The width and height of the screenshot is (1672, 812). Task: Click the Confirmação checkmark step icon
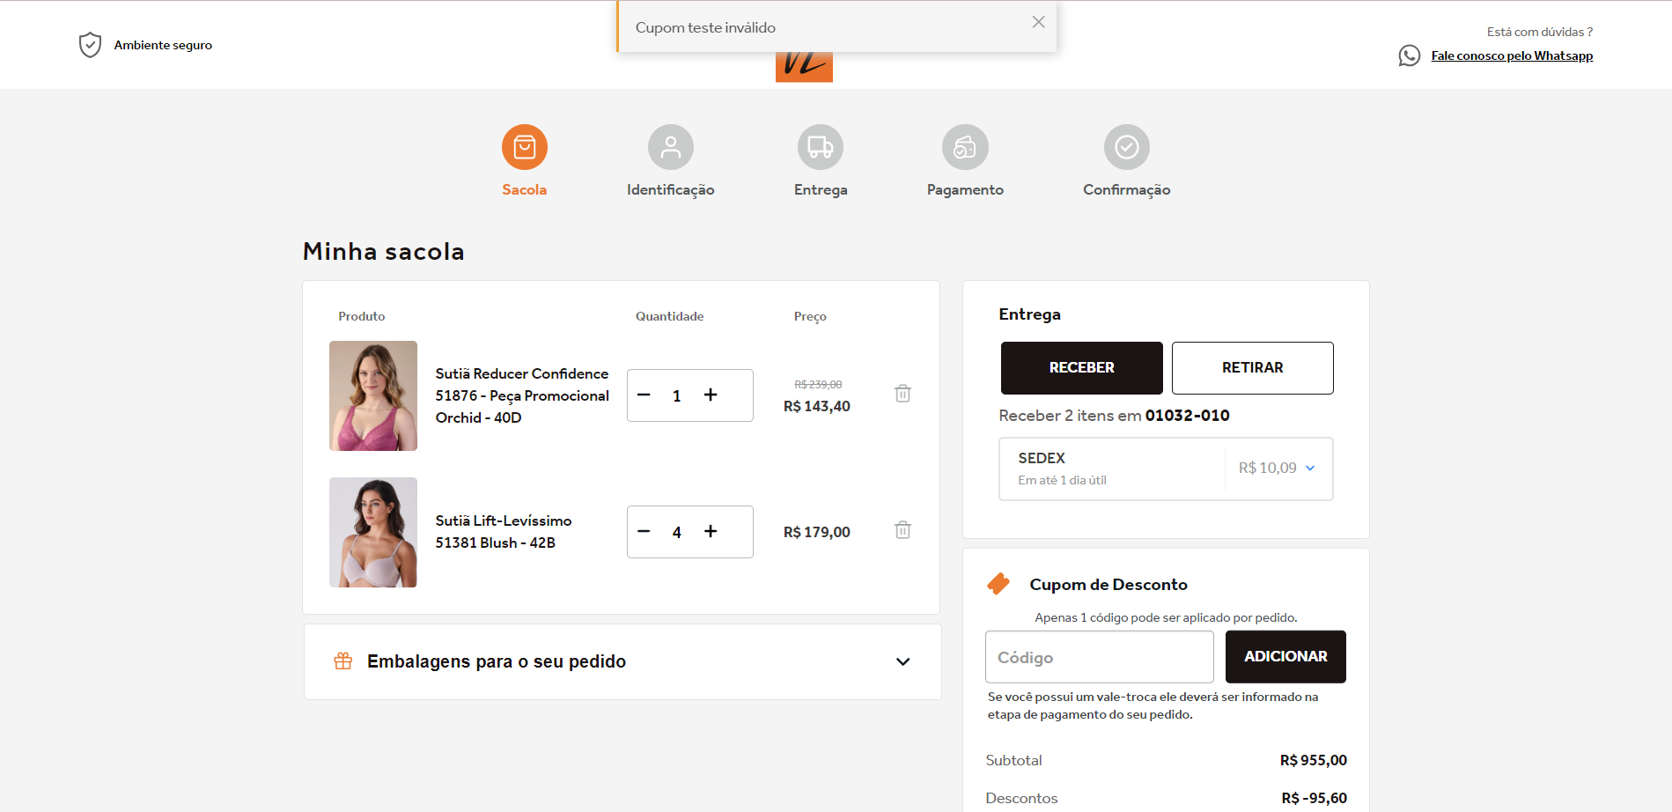pyautogui.click(x=1127, y=147)
